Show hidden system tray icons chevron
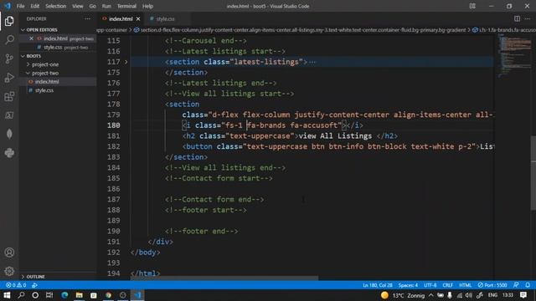The height and width of the screenshot is (301, 536). coord(431,295)
